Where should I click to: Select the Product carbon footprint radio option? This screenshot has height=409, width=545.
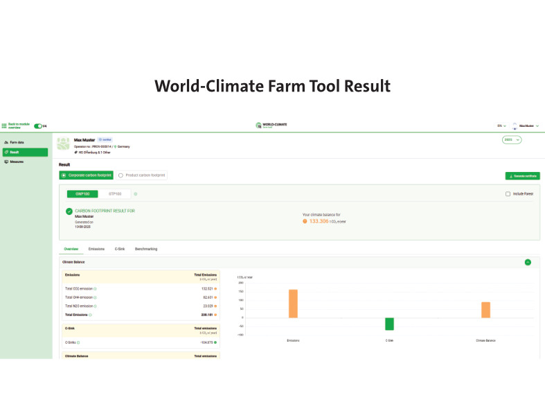pos(121,176)
